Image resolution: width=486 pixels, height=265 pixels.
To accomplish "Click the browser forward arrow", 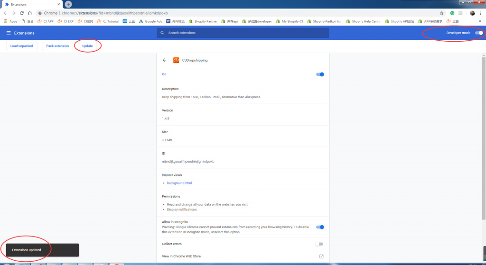I will pos(14,13).
